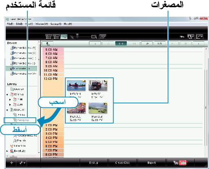Click the 10:00 AM time row
The width and height of the screenshot is (209, 169).
(53, 70)
